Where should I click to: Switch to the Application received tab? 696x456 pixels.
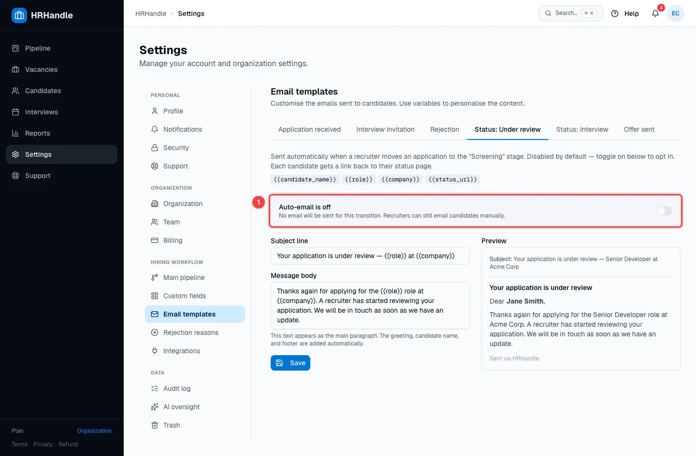[x=309, y=129]
